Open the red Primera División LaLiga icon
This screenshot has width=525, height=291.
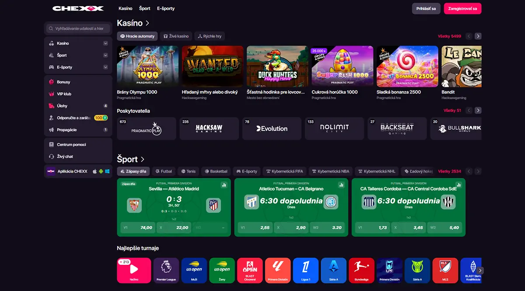point(278,270)
